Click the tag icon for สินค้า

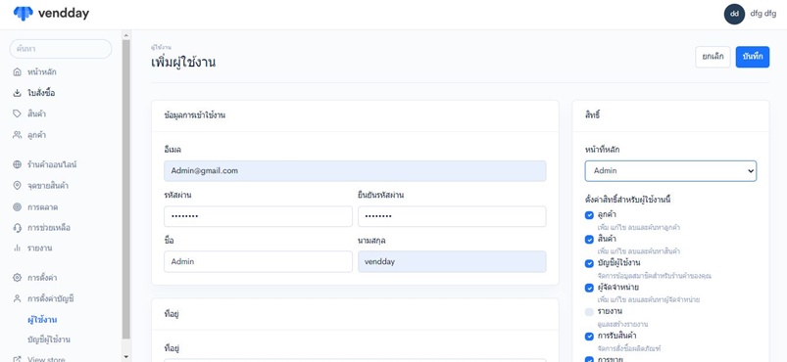click(x=17, y=113)
